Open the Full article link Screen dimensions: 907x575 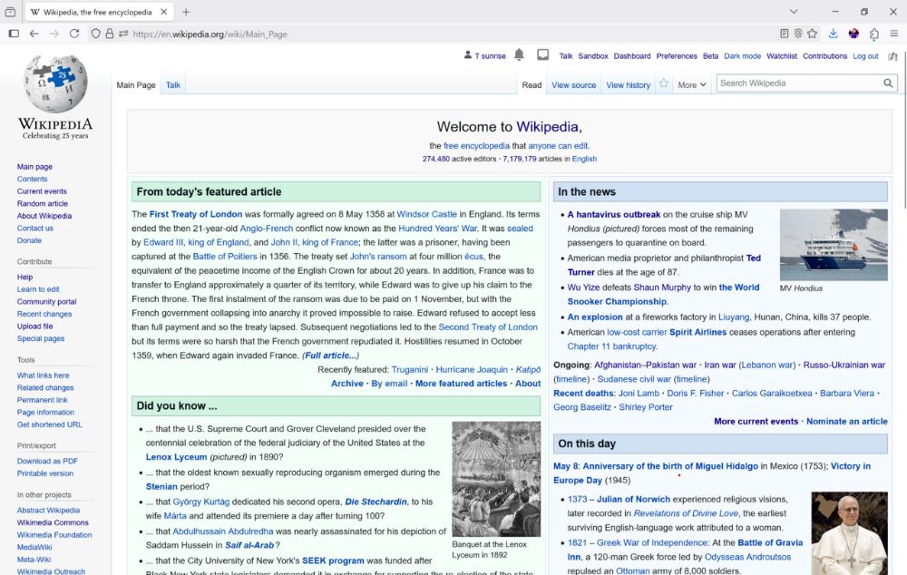(330, 356)
